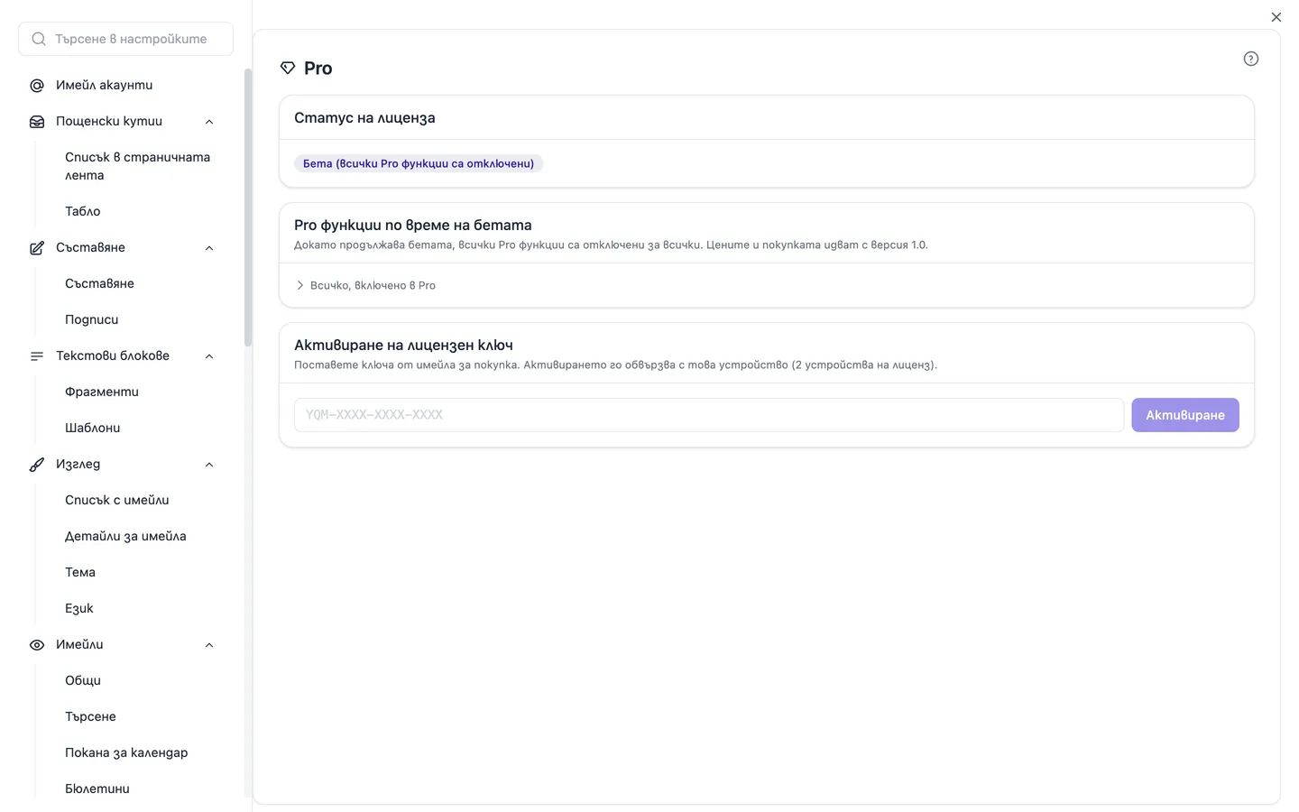Viewport: 1299px width, 812px height.
Task: Click the Пощенски кутии inbox icon
Action: click(37, 121)
